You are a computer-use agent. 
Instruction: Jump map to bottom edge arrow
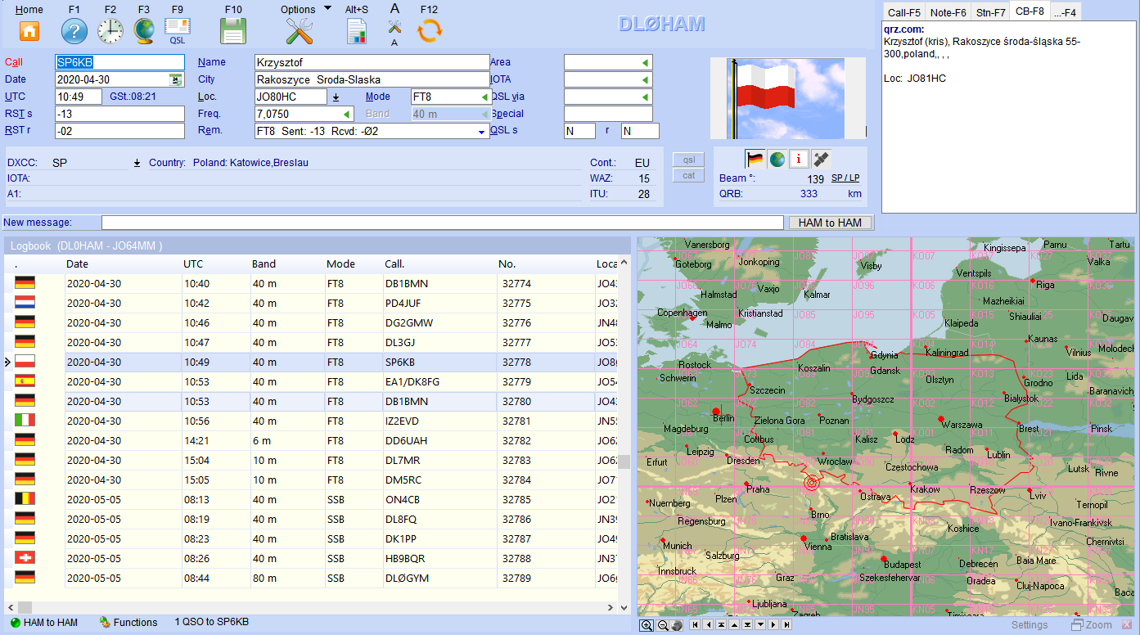[747, 624]
